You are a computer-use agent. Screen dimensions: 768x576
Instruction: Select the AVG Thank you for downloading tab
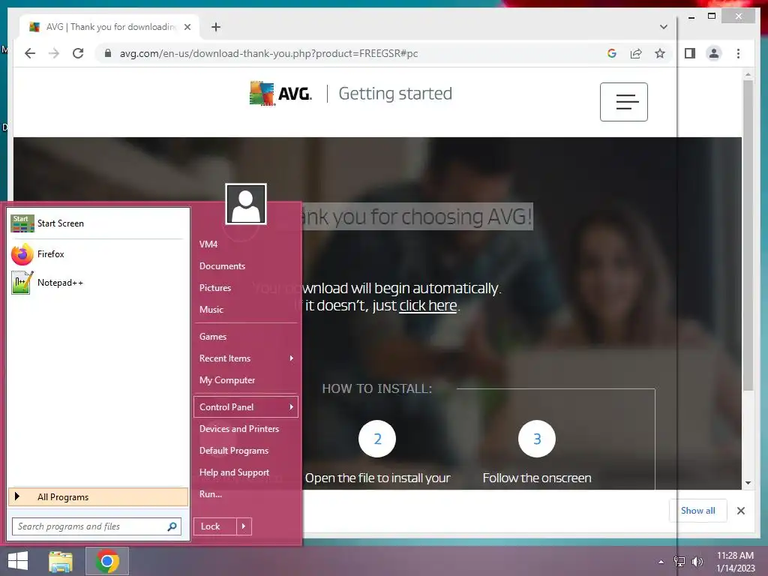(110, 27)
